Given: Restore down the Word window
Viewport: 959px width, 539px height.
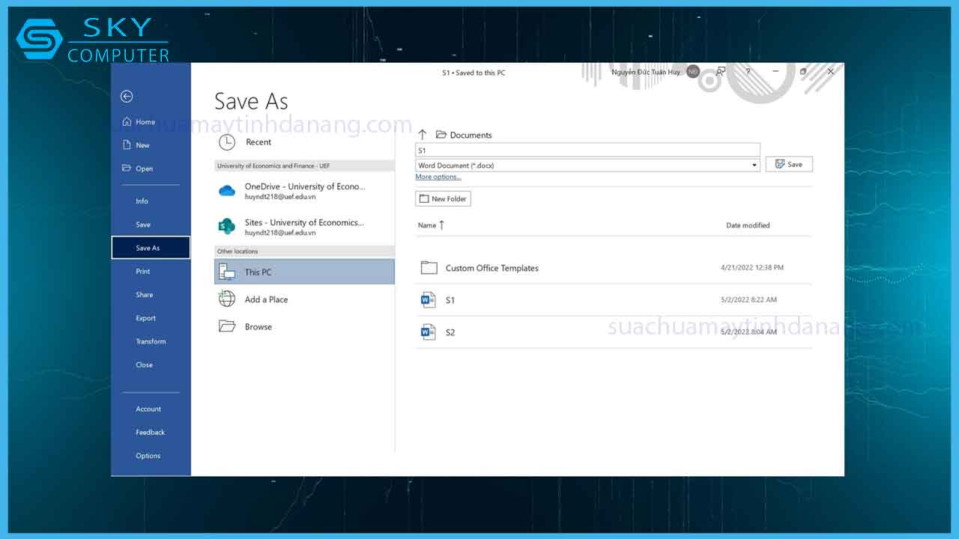Looking at the screenshot, I should pyautogui.click(x=802, y=72).
